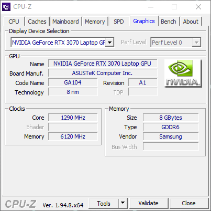Minimize the CPU-Z window
The width and height of the screenshot is (211, 211).
(151, 7)
